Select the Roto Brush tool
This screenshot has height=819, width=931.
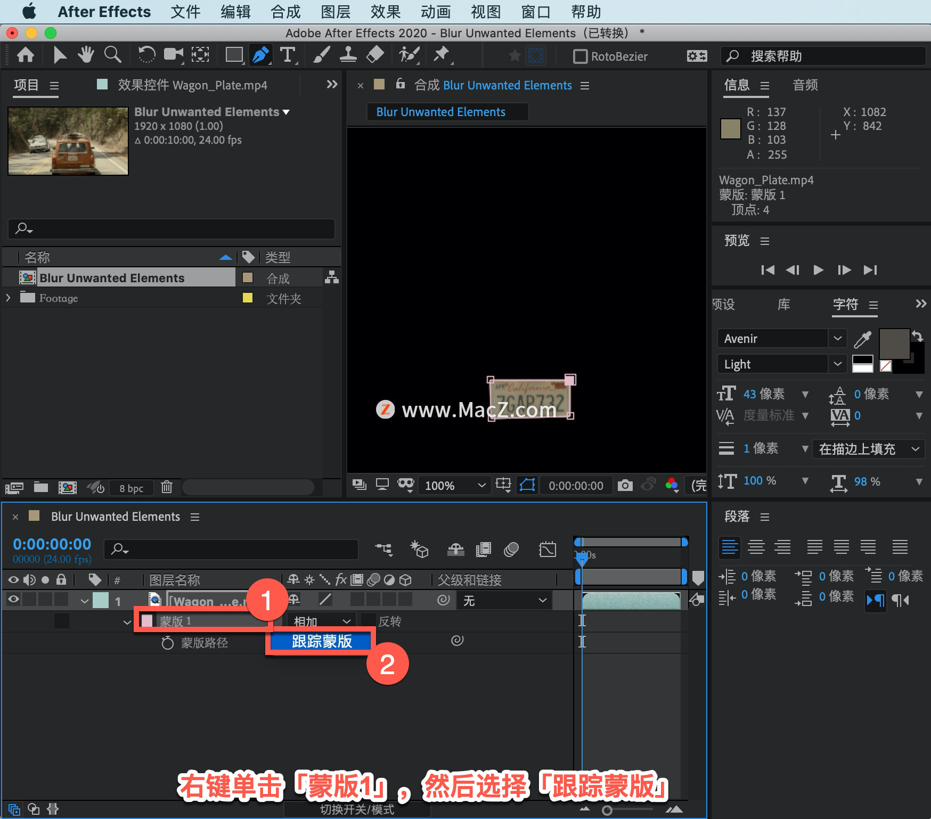coord(409,54)
